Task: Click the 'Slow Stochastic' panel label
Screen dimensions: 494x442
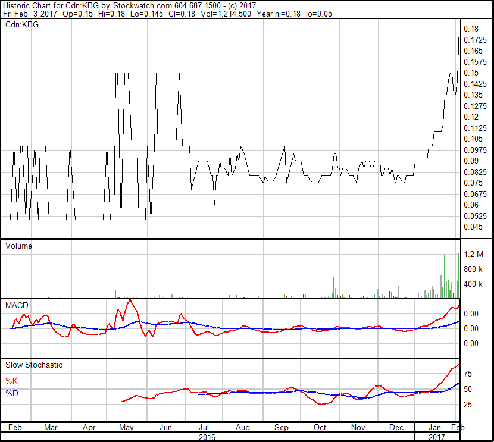Action: point(34,365)
